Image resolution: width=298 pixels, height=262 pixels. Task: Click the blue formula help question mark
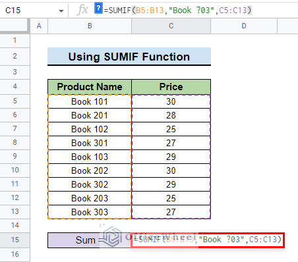(98, 9)
